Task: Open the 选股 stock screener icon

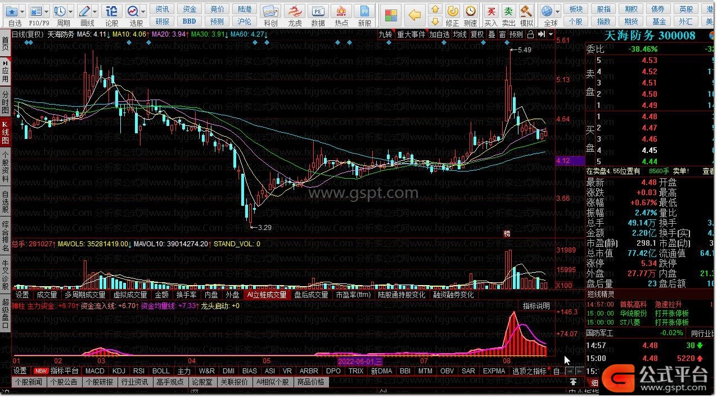Action: (x=133, y=11)
